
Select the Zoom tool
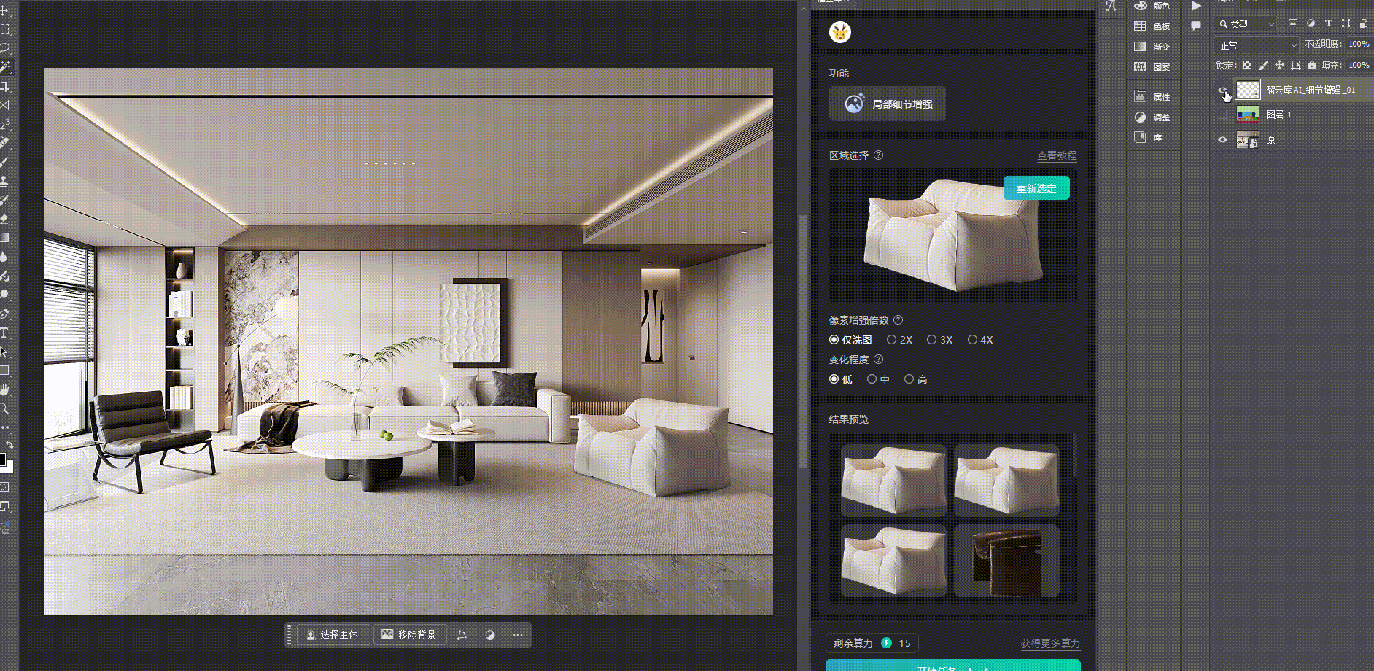point(4,408)
